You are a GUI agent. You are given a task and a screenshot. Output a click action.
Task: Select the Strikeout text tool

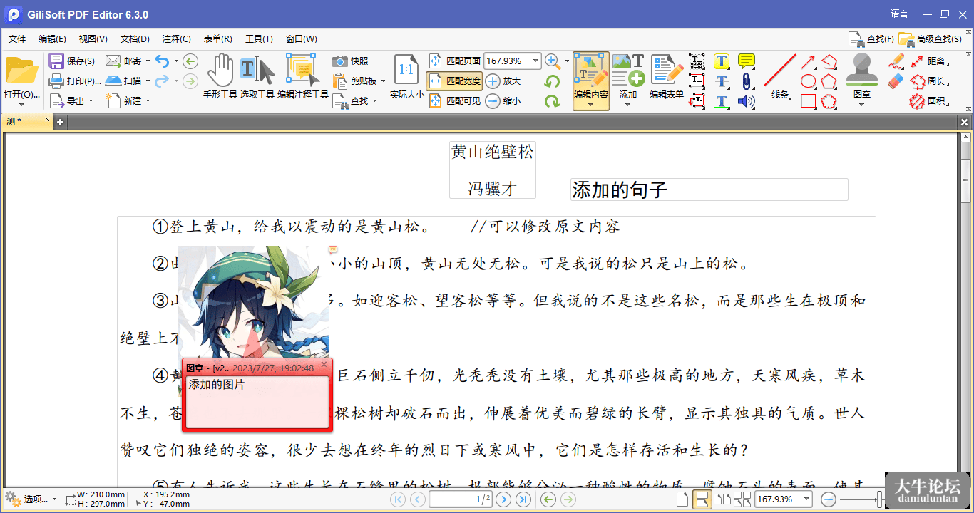[x=722, y=82]
